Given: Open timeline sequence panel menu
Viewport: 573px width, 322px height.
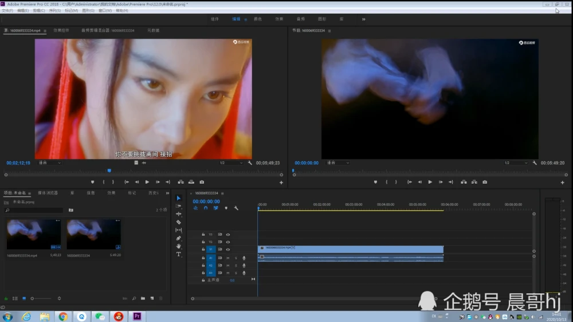Looking at the screenshot, I should coord(222,193).
